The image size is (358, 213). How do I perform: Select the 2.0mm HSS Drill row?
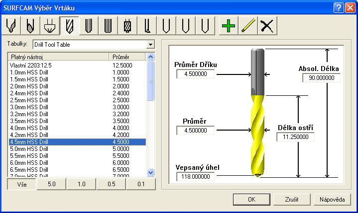pos(77,86)
